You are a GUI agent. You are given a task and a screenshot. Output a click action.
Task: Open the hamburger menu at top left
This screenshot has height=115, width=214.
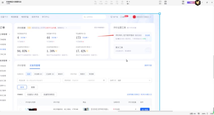pos(3,2)
